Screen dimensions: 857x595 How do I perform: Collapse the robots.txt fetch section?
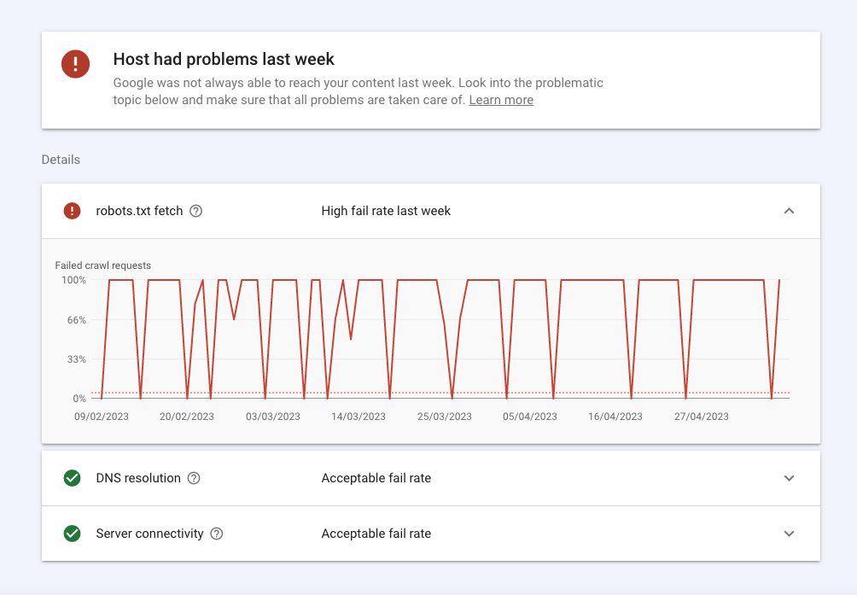click(x=789, y=211)
